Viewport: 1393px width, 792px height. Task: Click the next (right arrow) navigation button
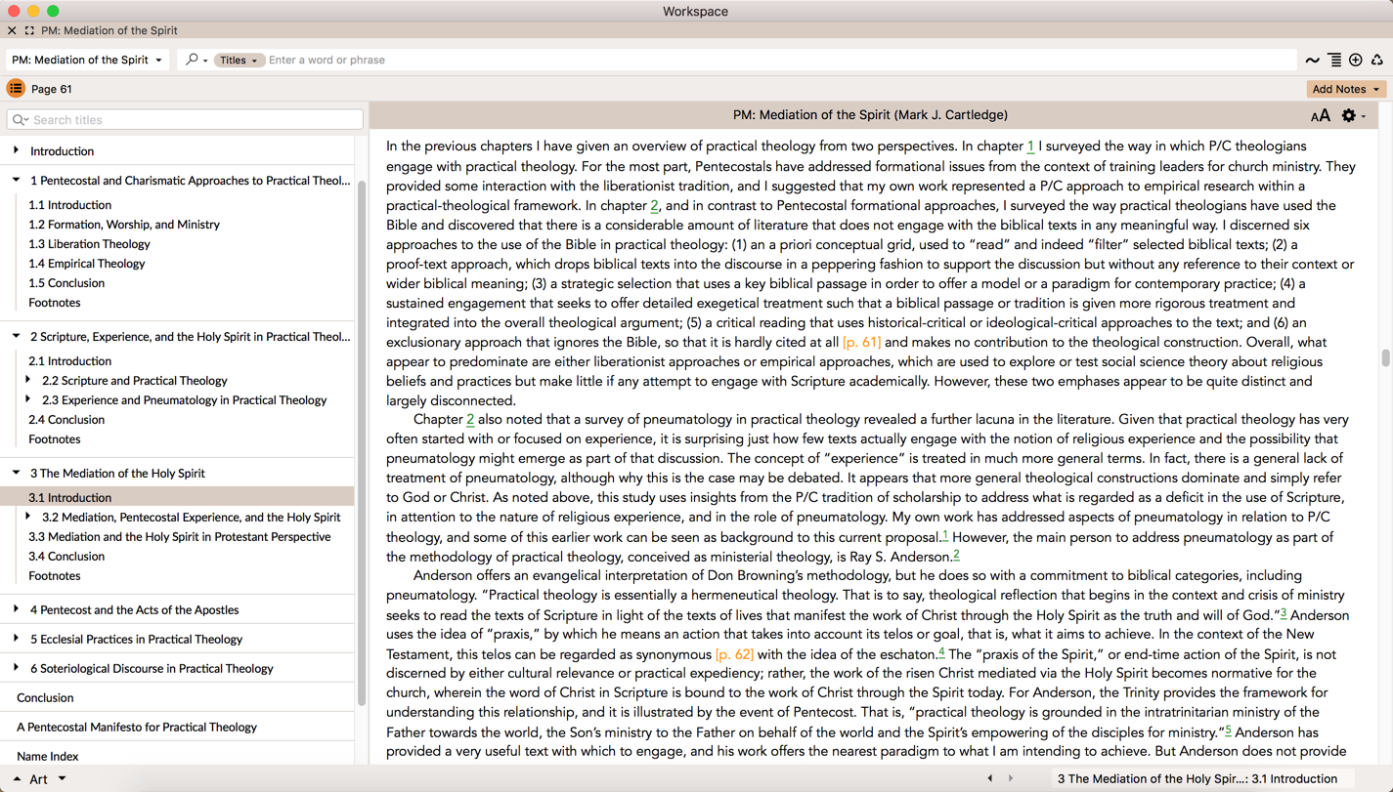click(x=1011, y=779)
